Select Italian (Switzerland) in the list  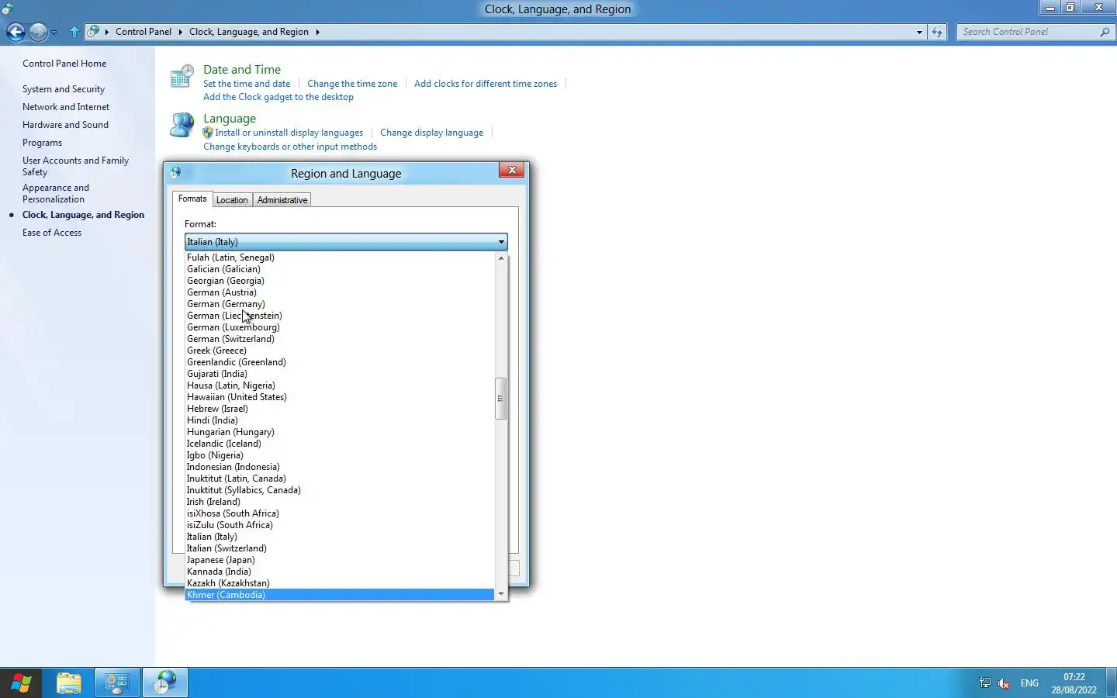[340, 548]
